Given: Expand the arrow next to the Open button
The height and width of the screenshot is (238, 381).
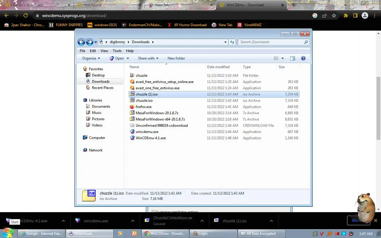Looking at the screenshot, I should coord(128,58).
